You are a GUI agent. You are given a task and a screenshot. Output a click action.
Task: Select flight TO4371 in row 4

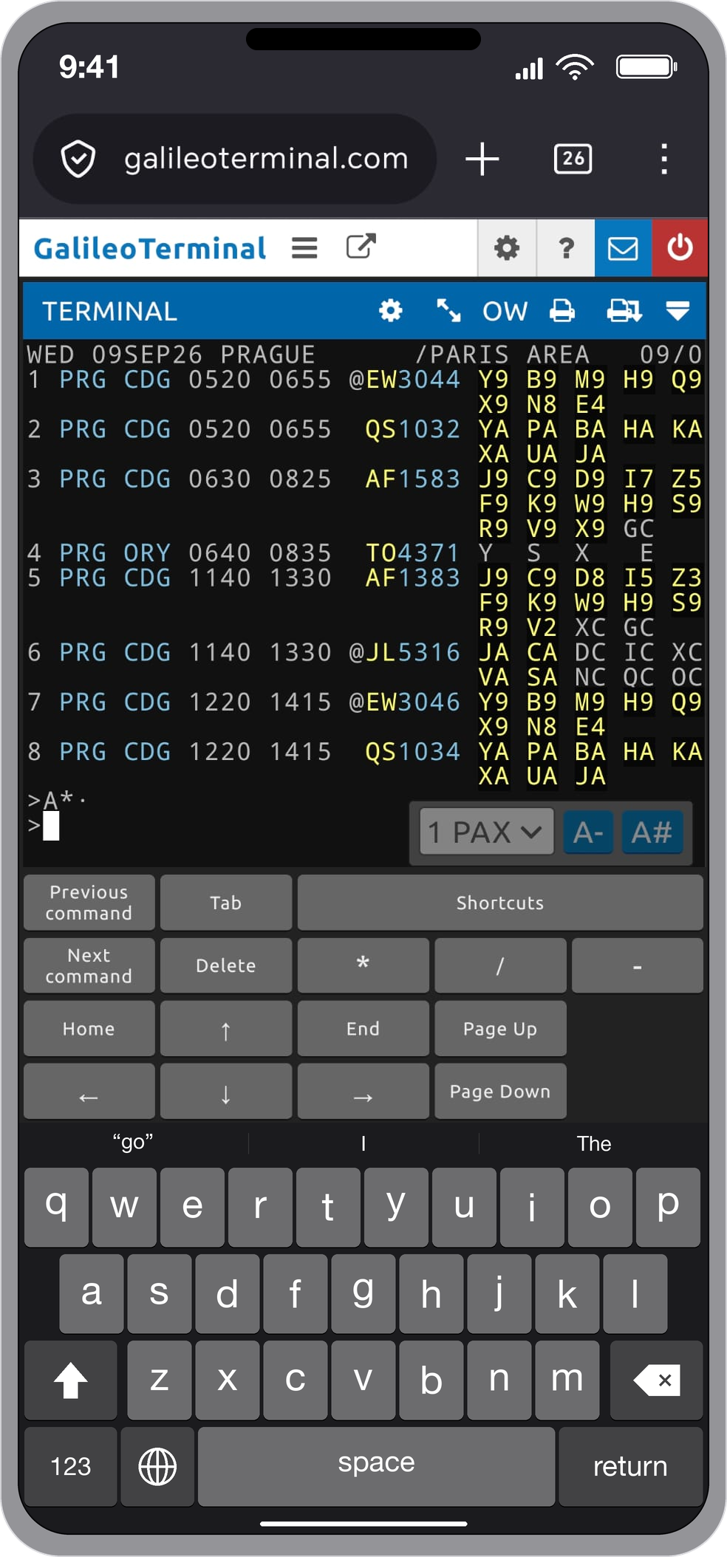tap(413, 552)
